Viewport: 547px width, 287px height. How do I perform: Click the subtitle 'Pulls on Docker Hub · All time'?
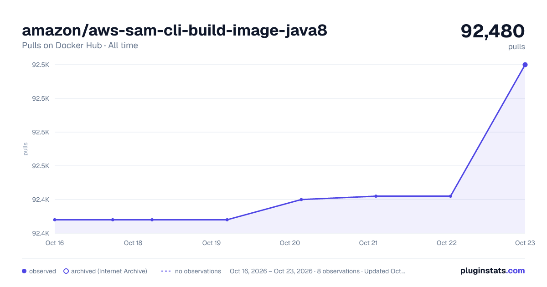(x=80, y=46)
